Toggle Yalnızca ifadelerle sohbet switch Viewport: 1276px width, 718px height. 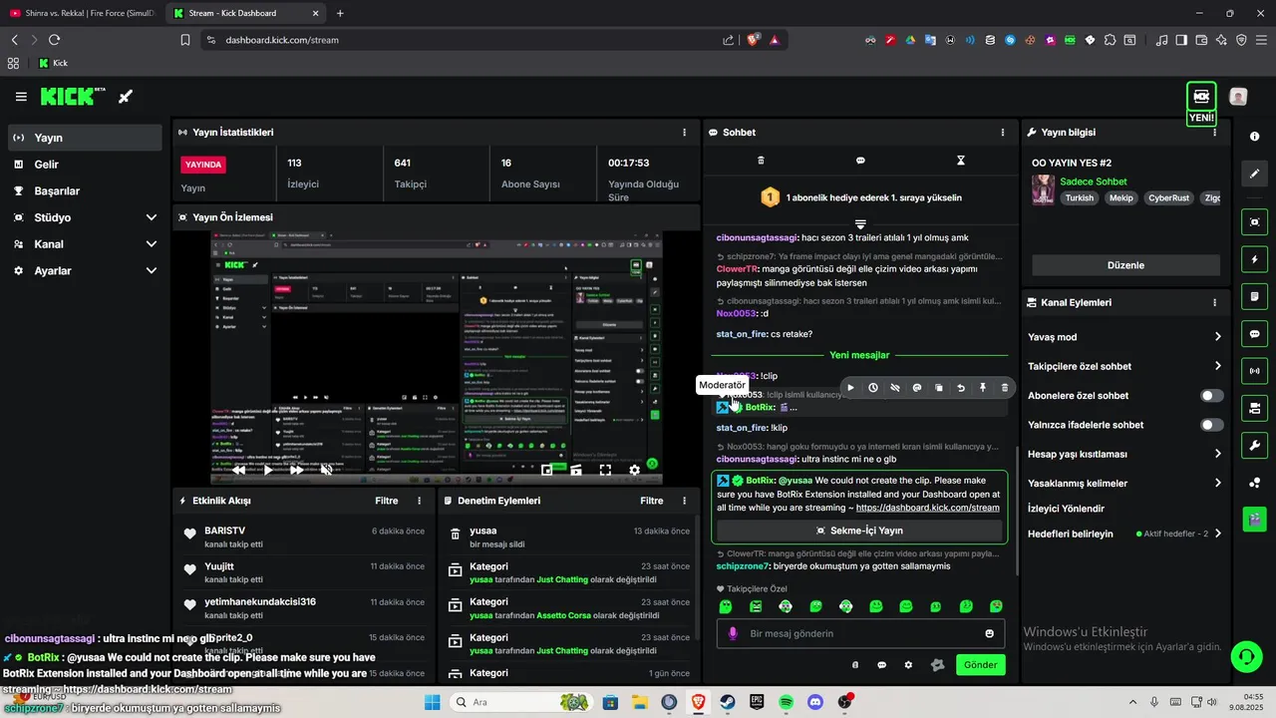1211,425
